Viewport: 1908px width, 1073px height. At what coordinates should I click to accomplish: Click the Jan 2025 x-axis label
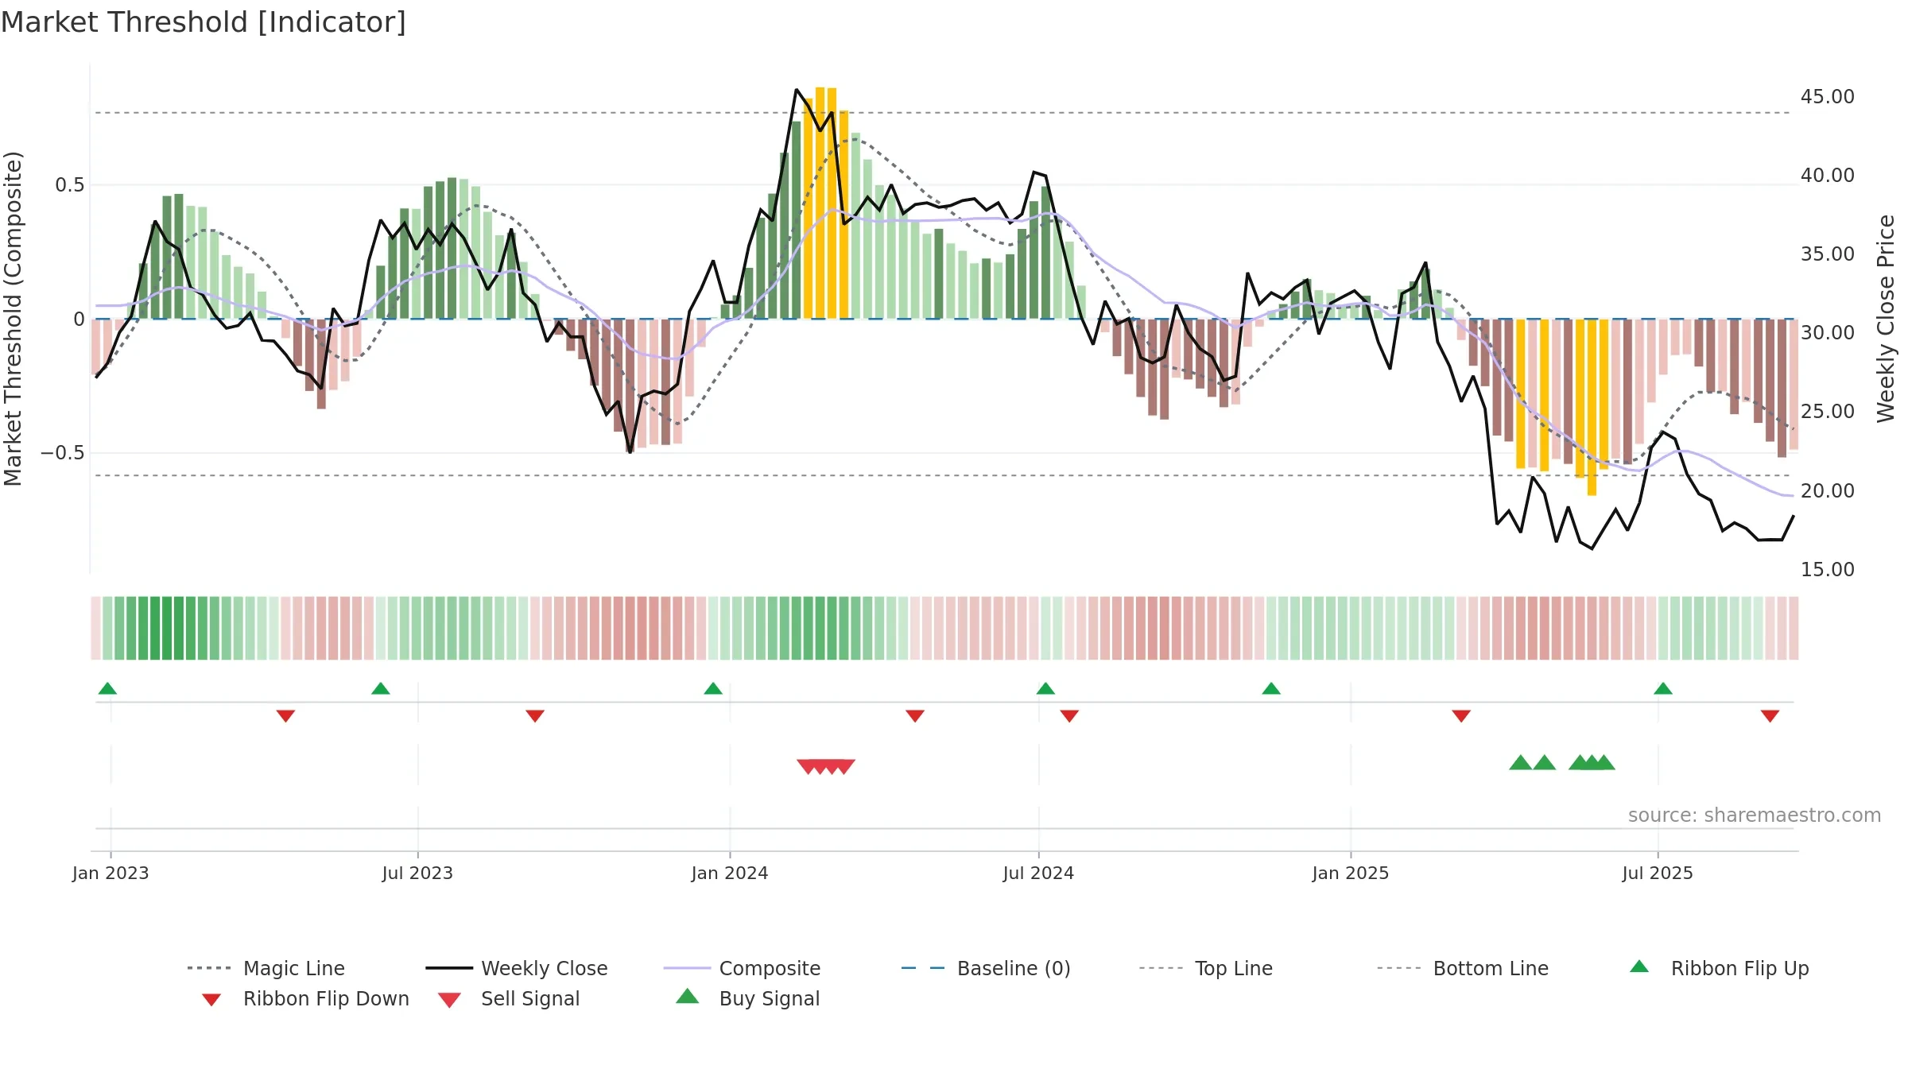point(1351,874)
